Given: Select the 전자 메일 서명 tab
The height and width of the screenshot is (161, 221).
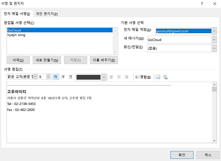Looking at the screenshot, I should click(17, 14).
